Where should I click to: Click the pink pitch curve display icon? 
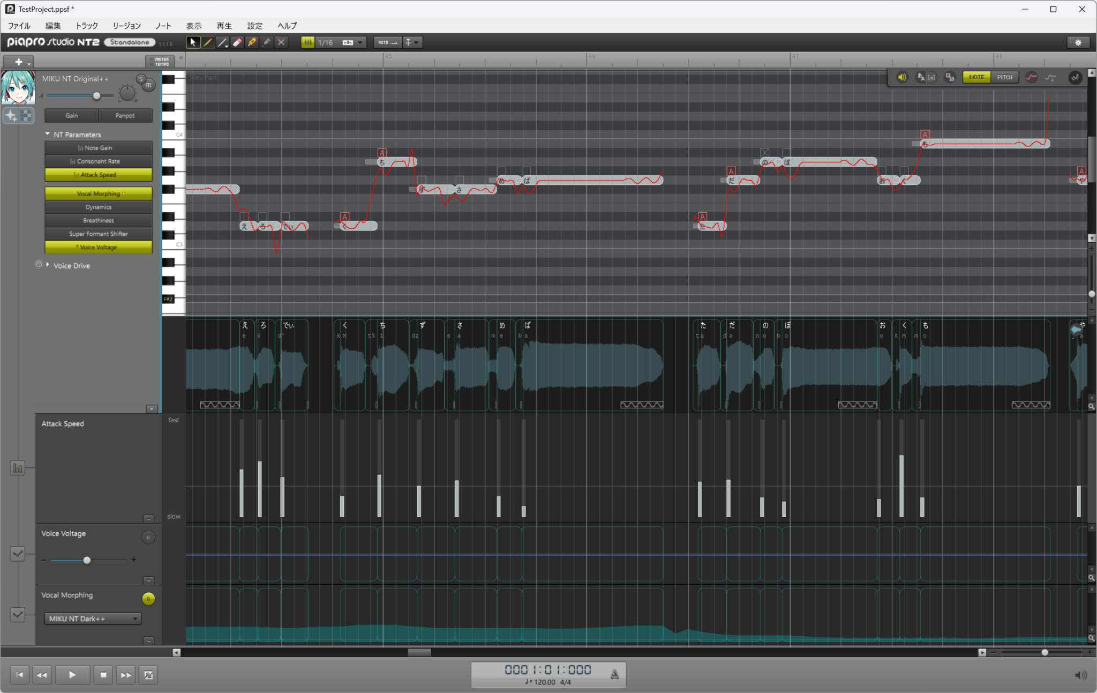1031,77
